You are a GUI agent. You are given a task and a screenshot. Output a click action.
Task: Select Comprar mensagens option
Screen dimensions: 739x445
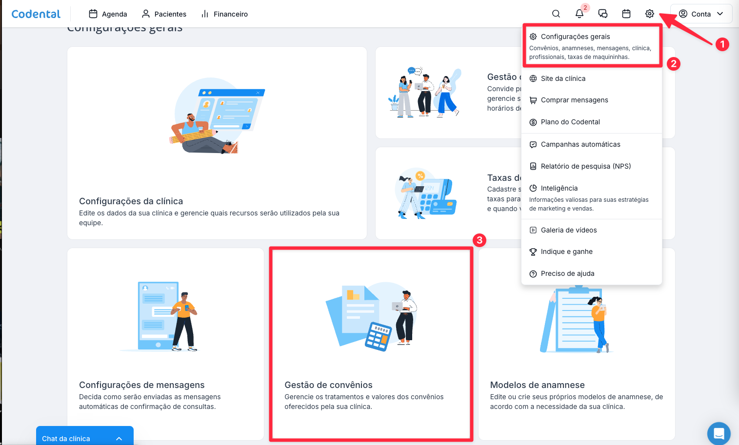pyautogui.click(x=574, y=100)
